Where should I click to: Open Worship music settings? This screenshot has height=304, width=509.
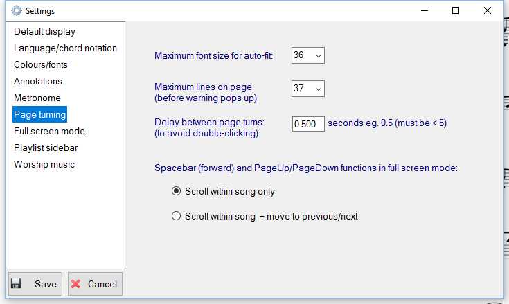44,164
